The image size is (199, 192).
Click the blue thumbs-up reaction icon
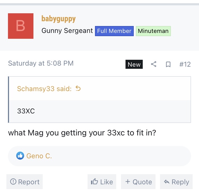pyautogui.click(x=20, y=156)
